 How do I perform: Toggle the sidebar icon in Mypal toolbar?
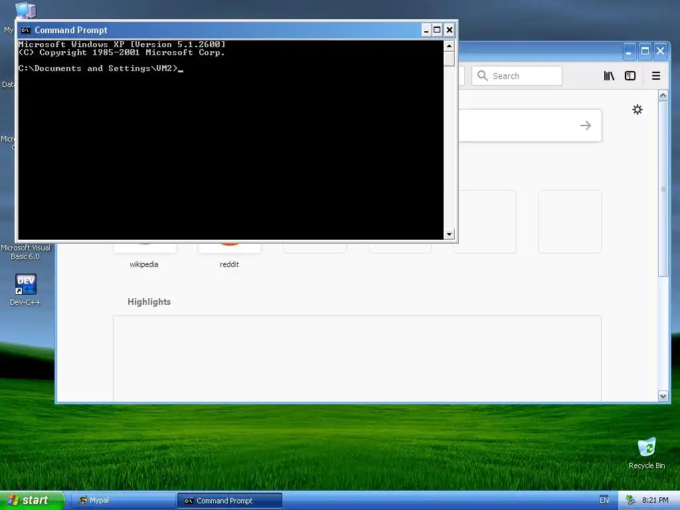[630, 76]
